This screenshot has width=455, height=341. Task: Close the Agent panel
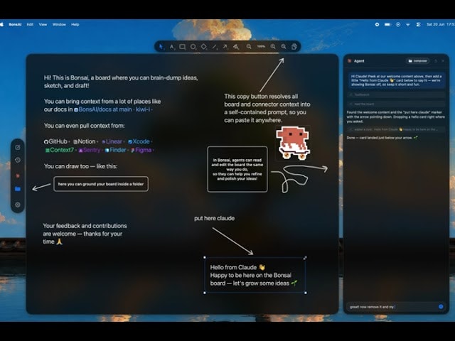tap(443, 61)
